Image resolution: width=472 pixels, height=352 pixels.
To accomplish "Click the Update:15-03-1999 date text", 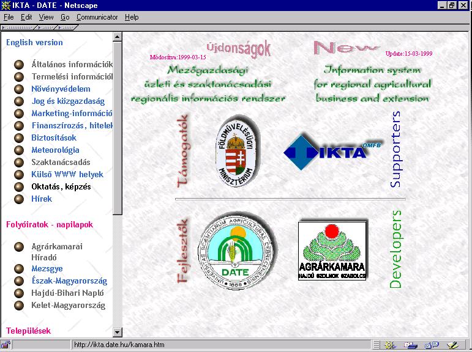I will (x=409, y=54).
